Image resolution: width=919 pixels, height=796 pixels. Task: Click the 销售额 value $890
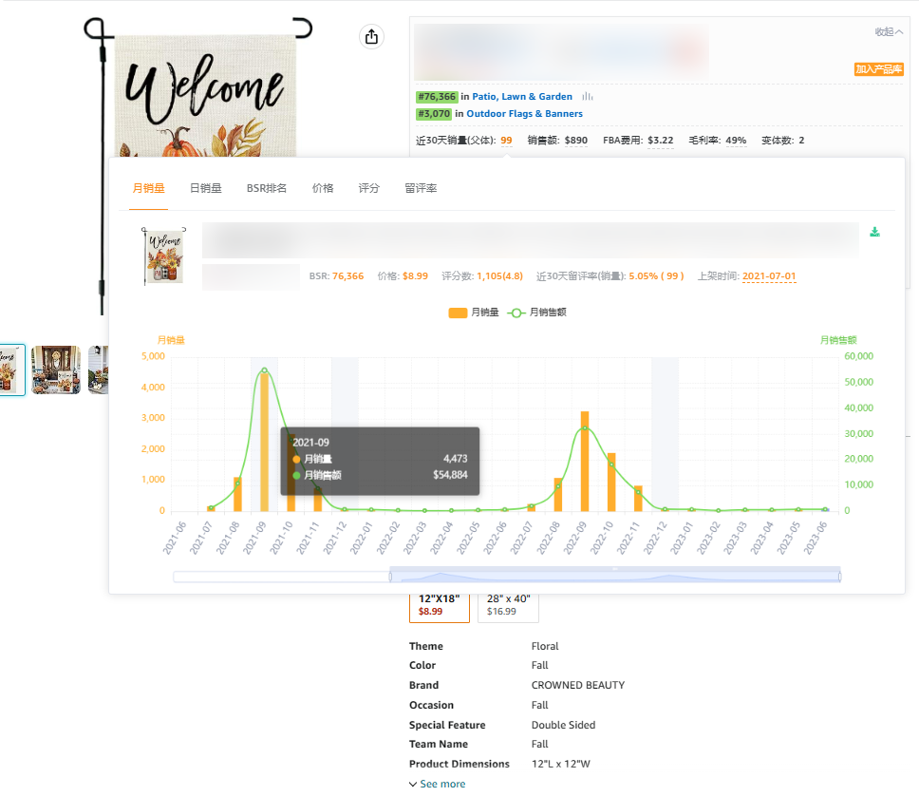pos(576,141)
